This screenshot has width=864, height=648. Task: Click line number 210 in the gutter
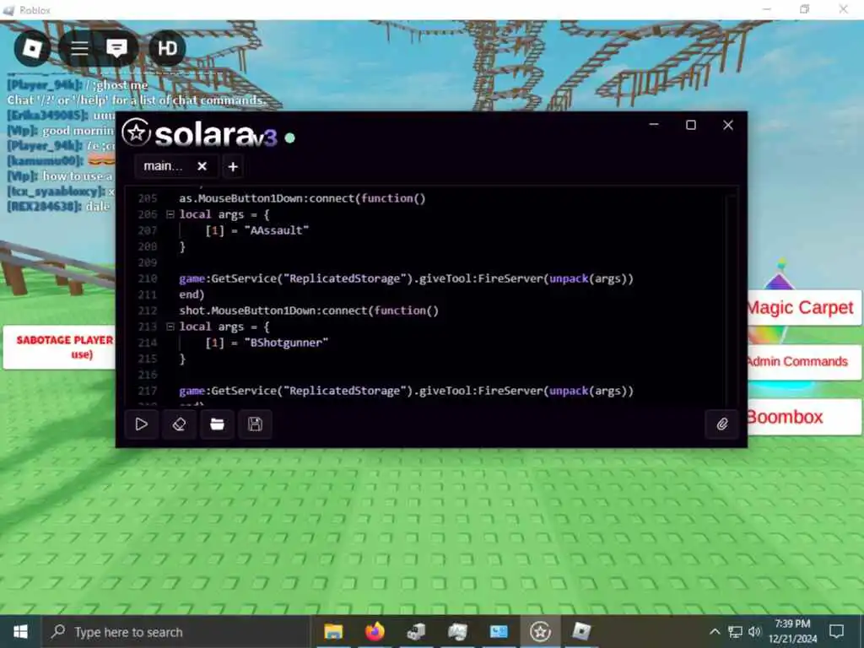[147, 278]
